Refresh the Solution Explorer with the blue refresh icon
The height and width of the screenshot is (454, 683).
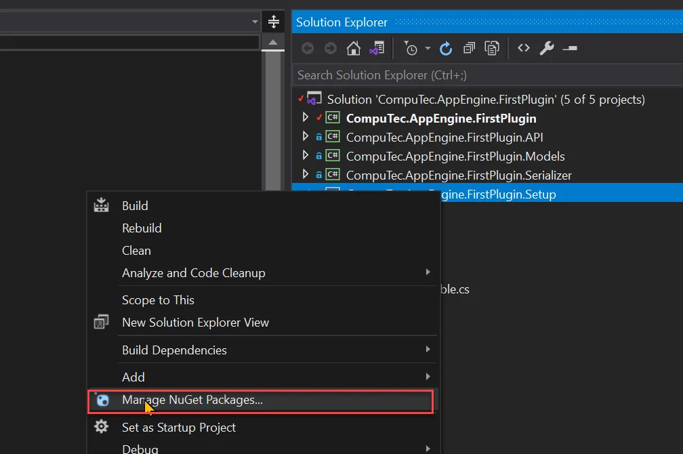(x=446, y=48)
